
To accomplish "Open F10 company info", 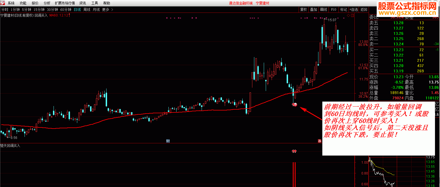I will tap(333, 9).
